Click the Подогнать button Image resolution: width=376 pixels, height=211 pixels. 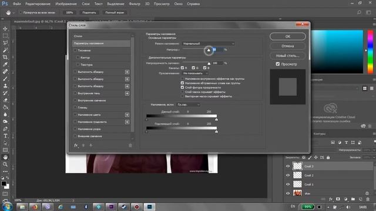(89, 12)
